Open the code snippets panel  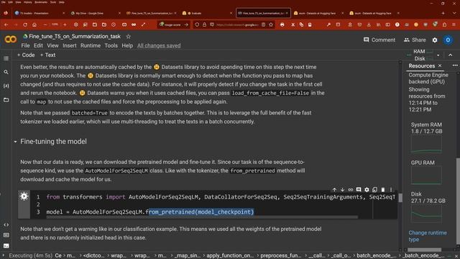pos(6,224)
